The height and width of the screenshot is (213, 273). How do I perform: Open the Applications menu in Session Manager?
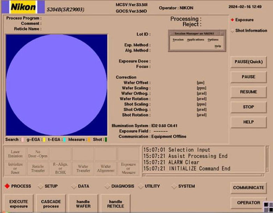tap(195, 40)
